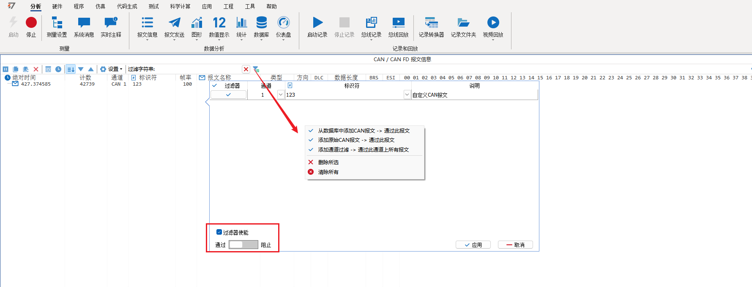Open the 记录转换器 log converter icon

click(431, 23)
